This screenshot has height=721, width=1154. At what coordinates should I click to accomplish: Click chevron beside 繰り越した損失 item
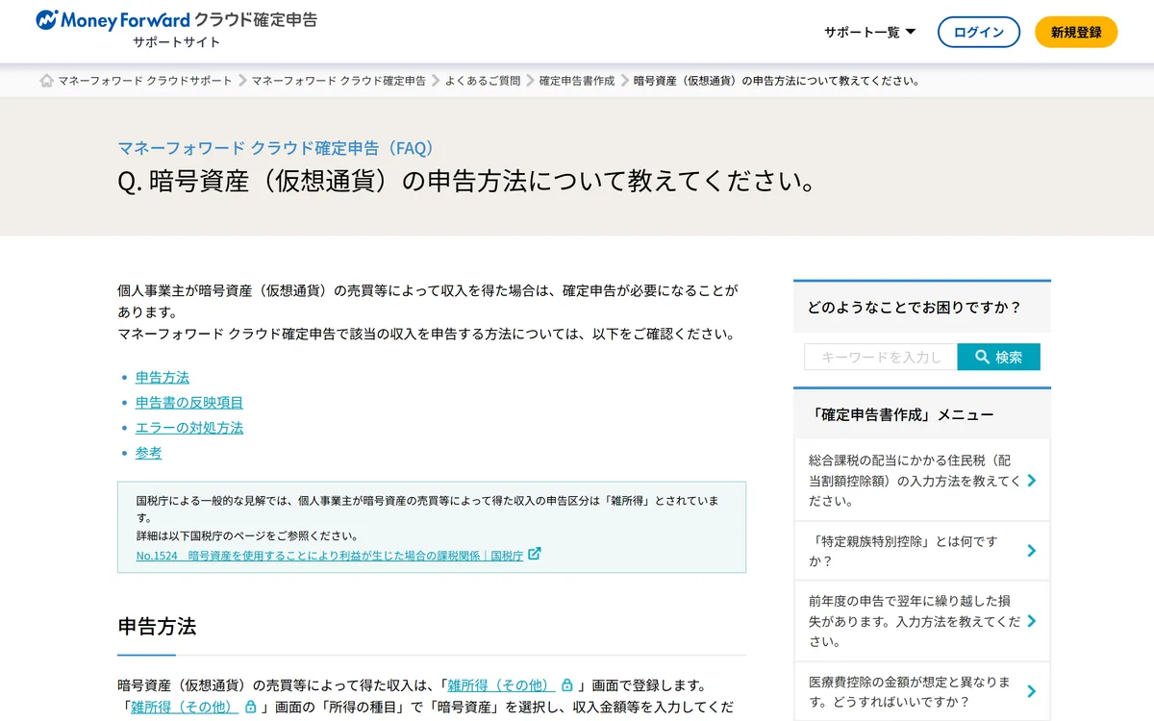tap(1031, 621)
